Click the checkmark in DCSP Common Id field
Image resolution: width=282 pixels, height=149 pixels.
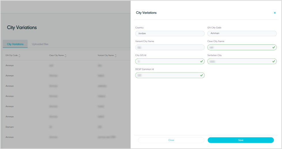pyautogui.click(x=201, y=75)
